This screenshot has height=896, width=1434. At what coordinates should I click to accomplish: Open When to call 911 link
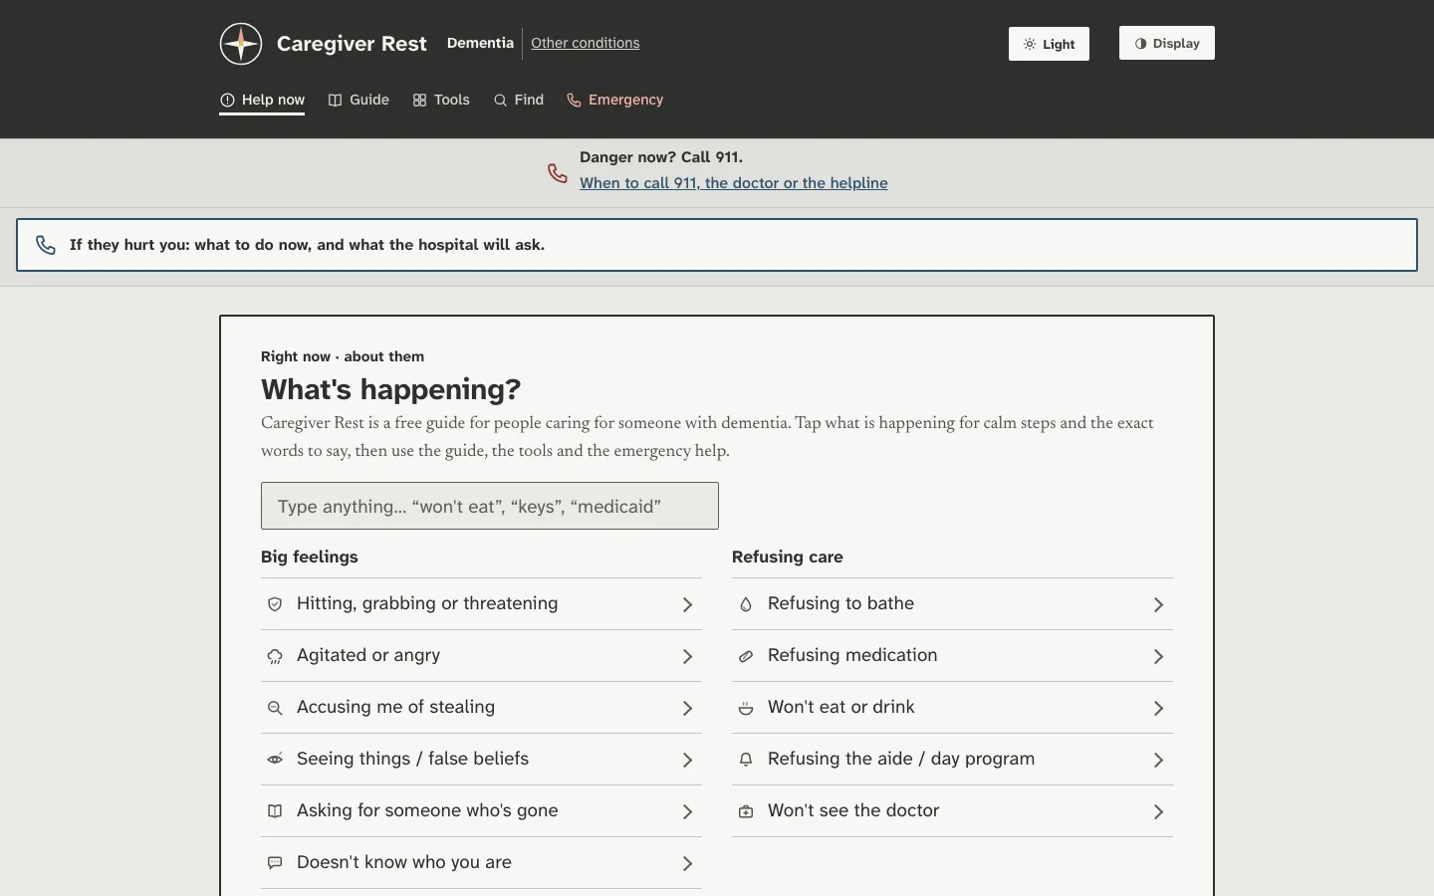click(x=734, y=183)
